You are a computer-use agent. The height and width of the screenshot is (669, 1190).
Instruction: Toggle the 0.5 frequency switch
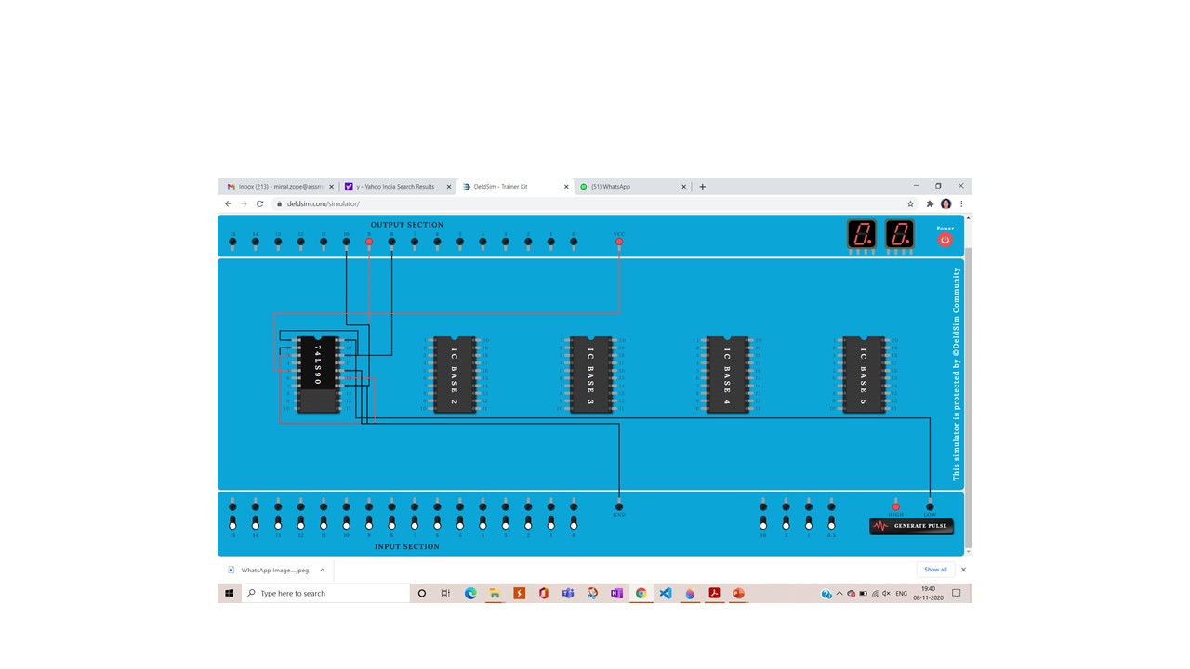coord(831,523)
